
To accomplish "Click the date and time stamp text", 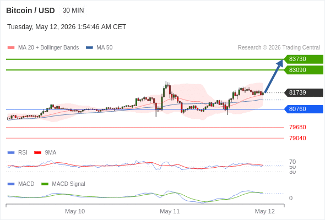I will coord(67,27).
